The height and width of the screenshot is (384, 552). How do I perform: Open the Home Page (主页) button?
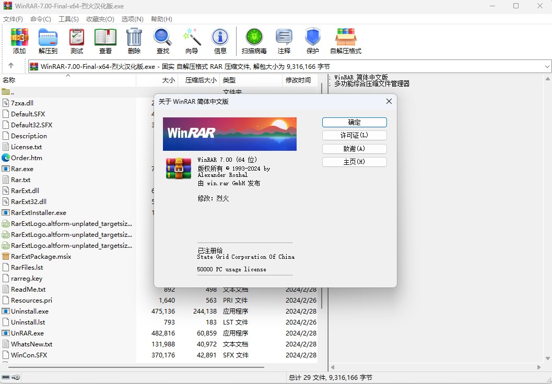tap(354, 162)
